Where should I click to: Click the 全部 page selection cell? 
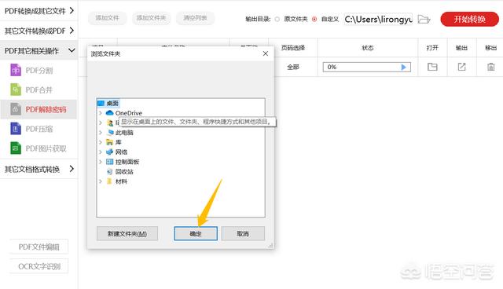pos(293,67)
